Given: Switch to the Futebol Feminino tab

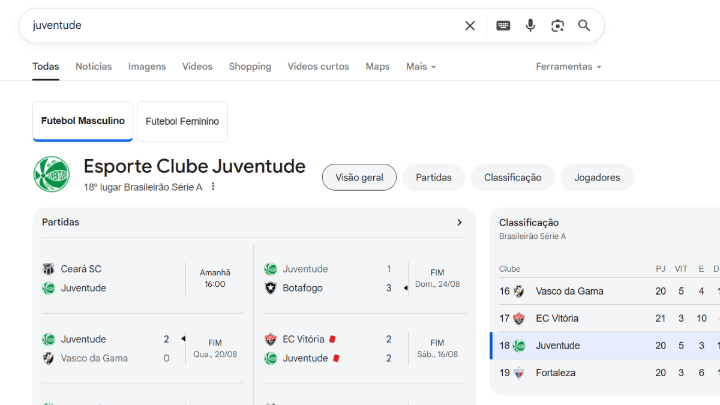Looking at the screenshot, I should point(182,121).
